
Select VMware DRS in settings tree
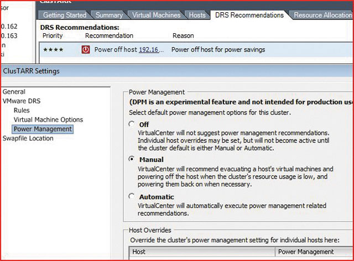pyautogui.click(x=22, y=101)
